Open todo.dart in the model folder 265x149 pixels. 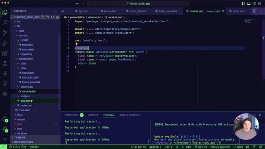[27, 45]
